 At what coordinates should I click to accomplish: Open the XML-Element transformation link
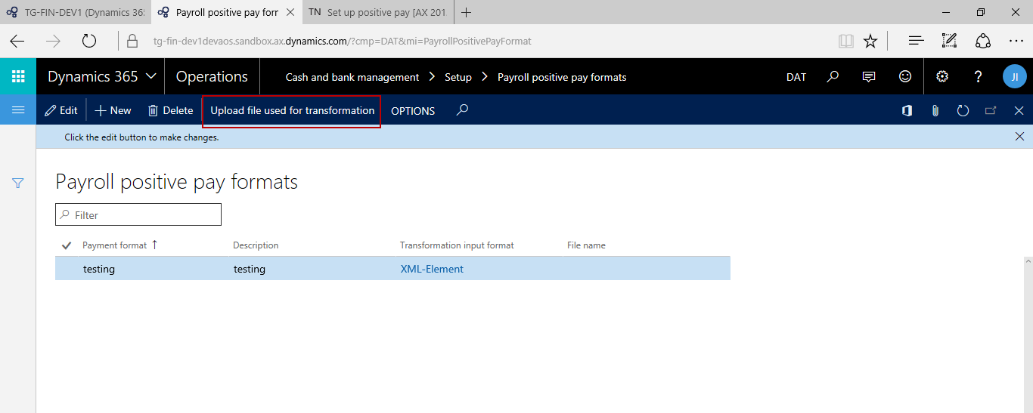(432, 269)
